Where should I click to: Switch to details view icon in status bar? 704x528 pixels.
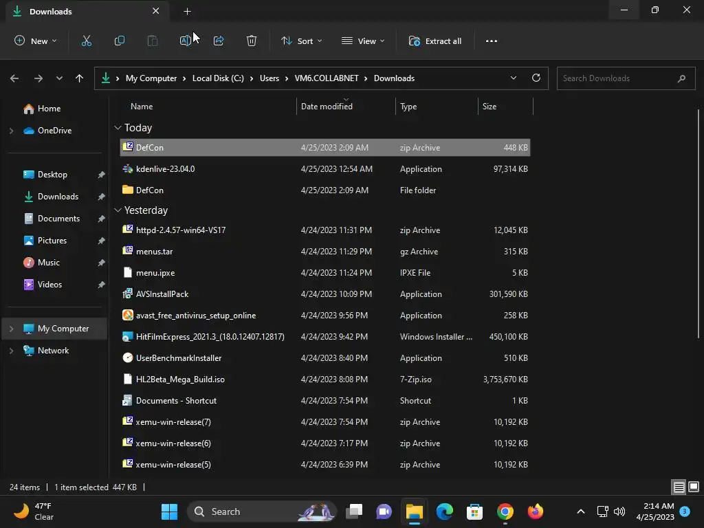point(679,487)
